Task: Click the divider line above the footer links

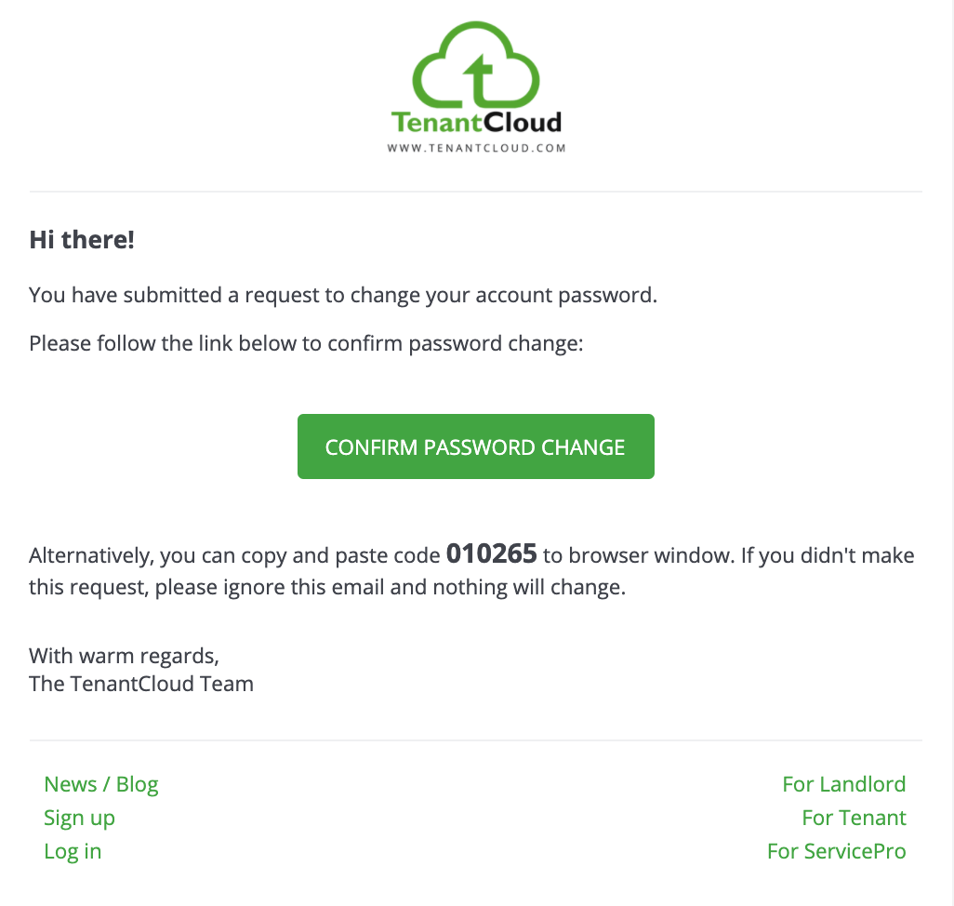Action: [476, 740]
